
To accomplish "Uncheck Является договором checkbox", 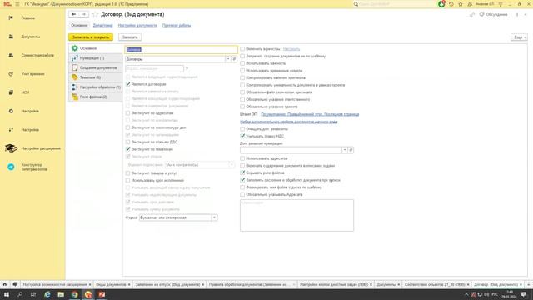I will pyautogui.click(x=128, y=84).
